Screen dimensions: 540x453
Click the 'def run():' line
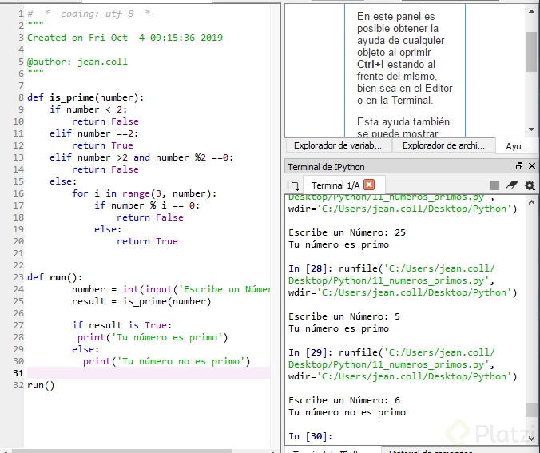[55, 277]
